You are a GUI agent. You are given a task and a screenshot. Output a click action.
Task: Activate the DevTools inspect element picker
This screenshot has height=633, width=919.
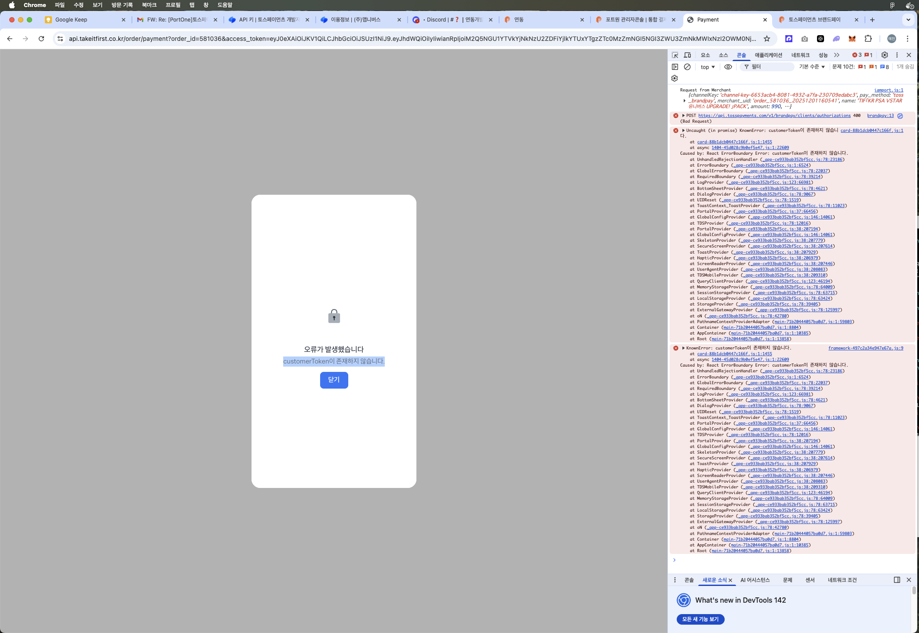click(x=675, y=55)
